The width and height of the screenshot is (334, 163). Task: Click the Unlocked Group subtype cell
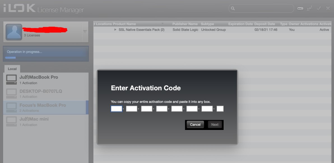pos(214,30)
